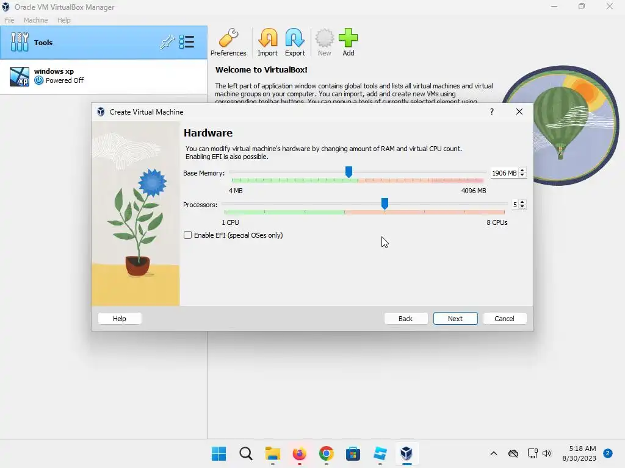The height and width of the screenshot is (468, 625).
Task: Click the Processors value field showing 5
Action: (x=515, y=205)
